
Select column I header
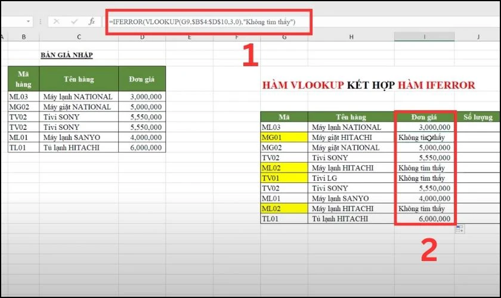coord(424,37)
